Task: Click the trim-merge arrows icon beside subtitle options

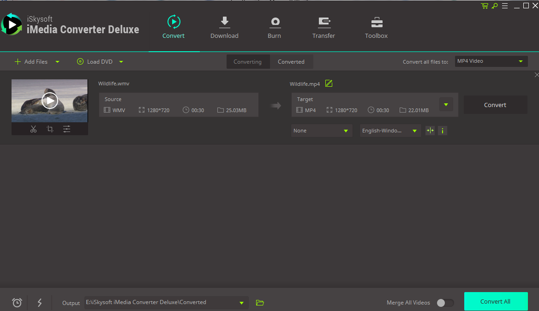Action: (x=430, y=131)
